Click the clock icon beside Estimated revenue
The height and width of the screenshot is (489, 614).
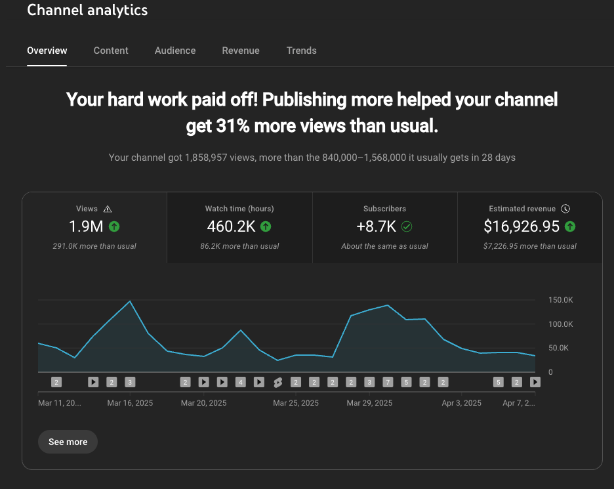tap(565, 209)
